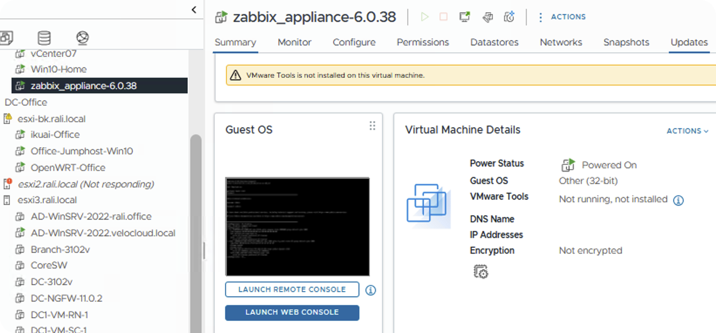Click the Powered On status icon
Image resolution: width=716 pixels, height=333 pixels.
tap(568, 165)
